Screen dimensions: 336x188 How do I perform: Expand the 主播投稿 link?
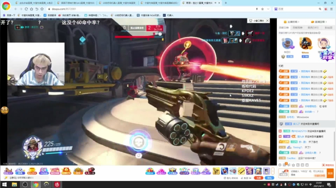pos(291,22)
